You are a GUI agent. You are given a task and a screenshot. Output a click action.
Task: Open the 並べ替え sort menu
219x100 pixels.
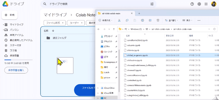point(171,21)
